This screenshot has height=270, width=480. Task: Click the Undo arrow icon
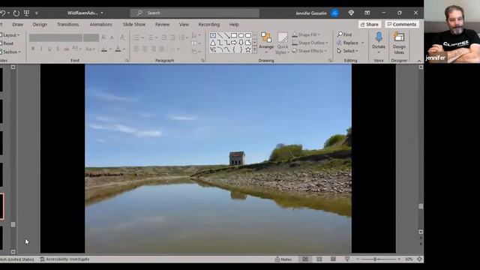[x=3, y=13]
